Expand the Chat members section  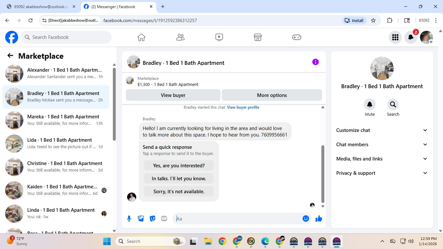382,145
